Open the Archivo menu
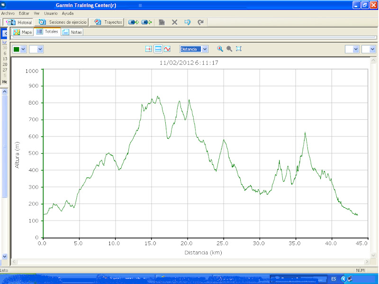This screenshot has height=284, width=379. pyautogui.click(x=8, y=13)
